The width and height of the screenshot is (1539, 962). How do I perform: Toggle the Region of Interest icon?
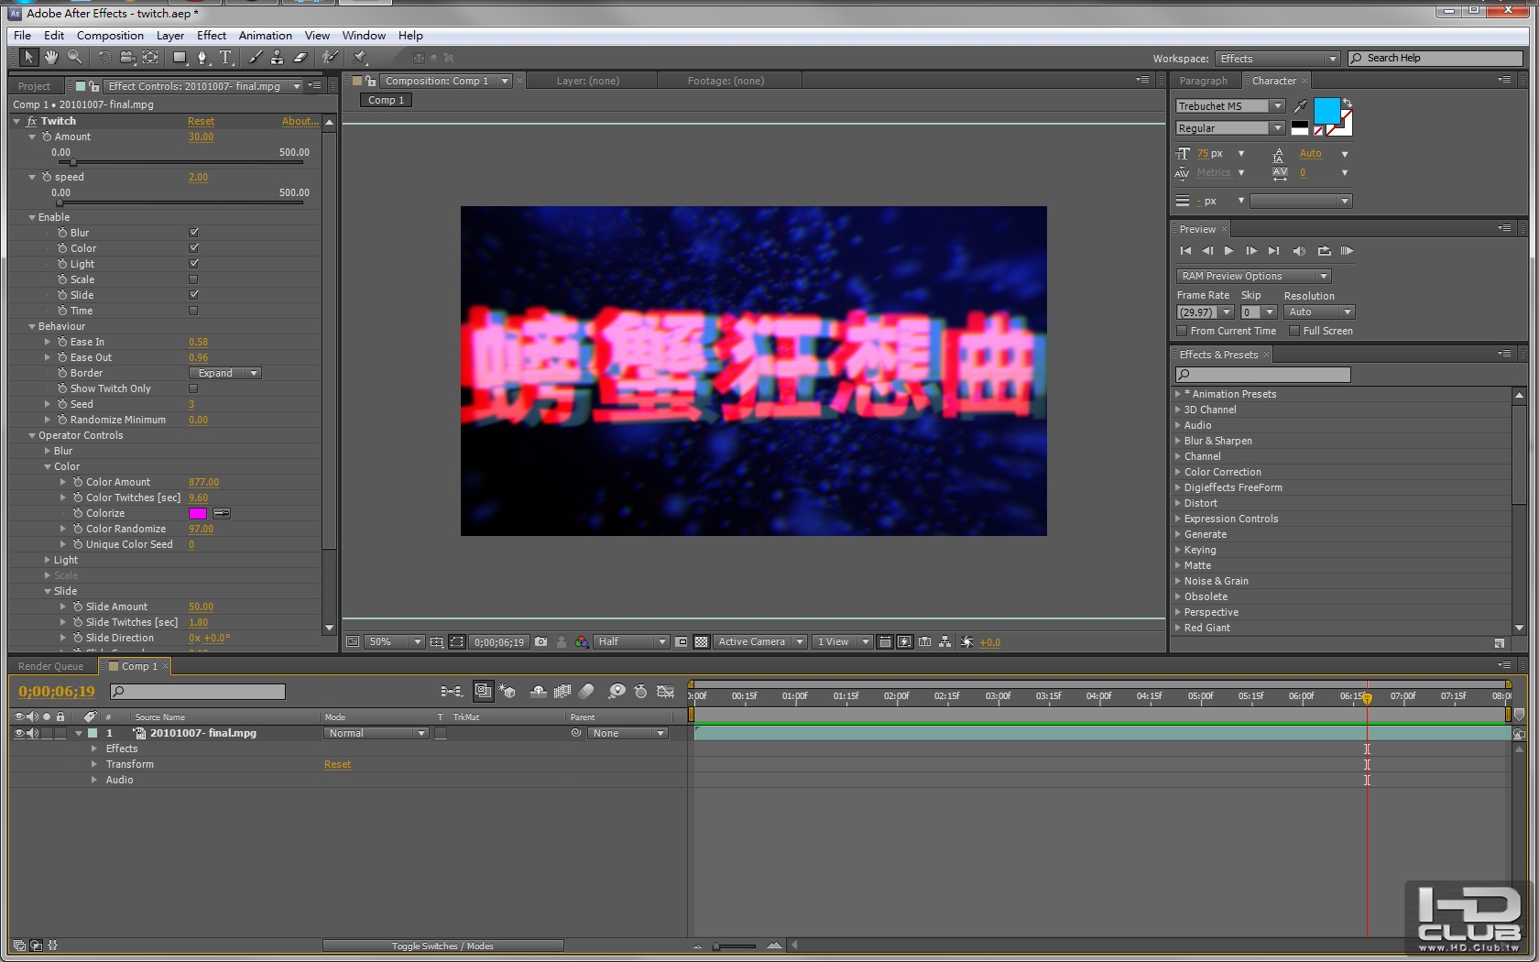[x=682, y=642]
